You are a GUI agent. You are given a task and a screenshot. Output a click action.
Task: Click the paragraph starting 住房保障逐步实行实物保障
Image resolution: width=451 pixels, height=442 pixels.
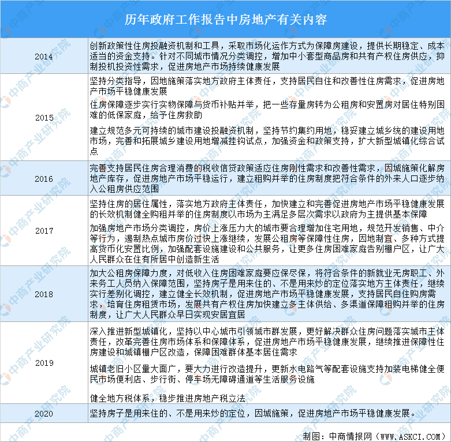pos(267,110)
